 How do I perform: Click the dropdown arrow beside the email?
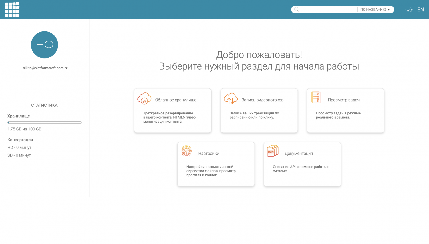66,68
